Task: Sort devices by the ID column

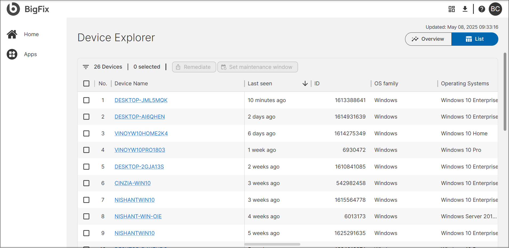Action: [x=317, y=83]
